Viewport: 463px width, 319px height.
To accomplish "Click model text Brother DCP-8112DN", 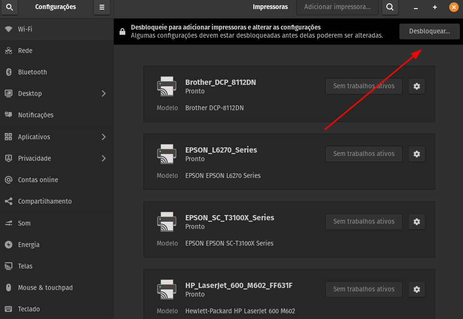I will pyautogui.click(x=214, y=108).
